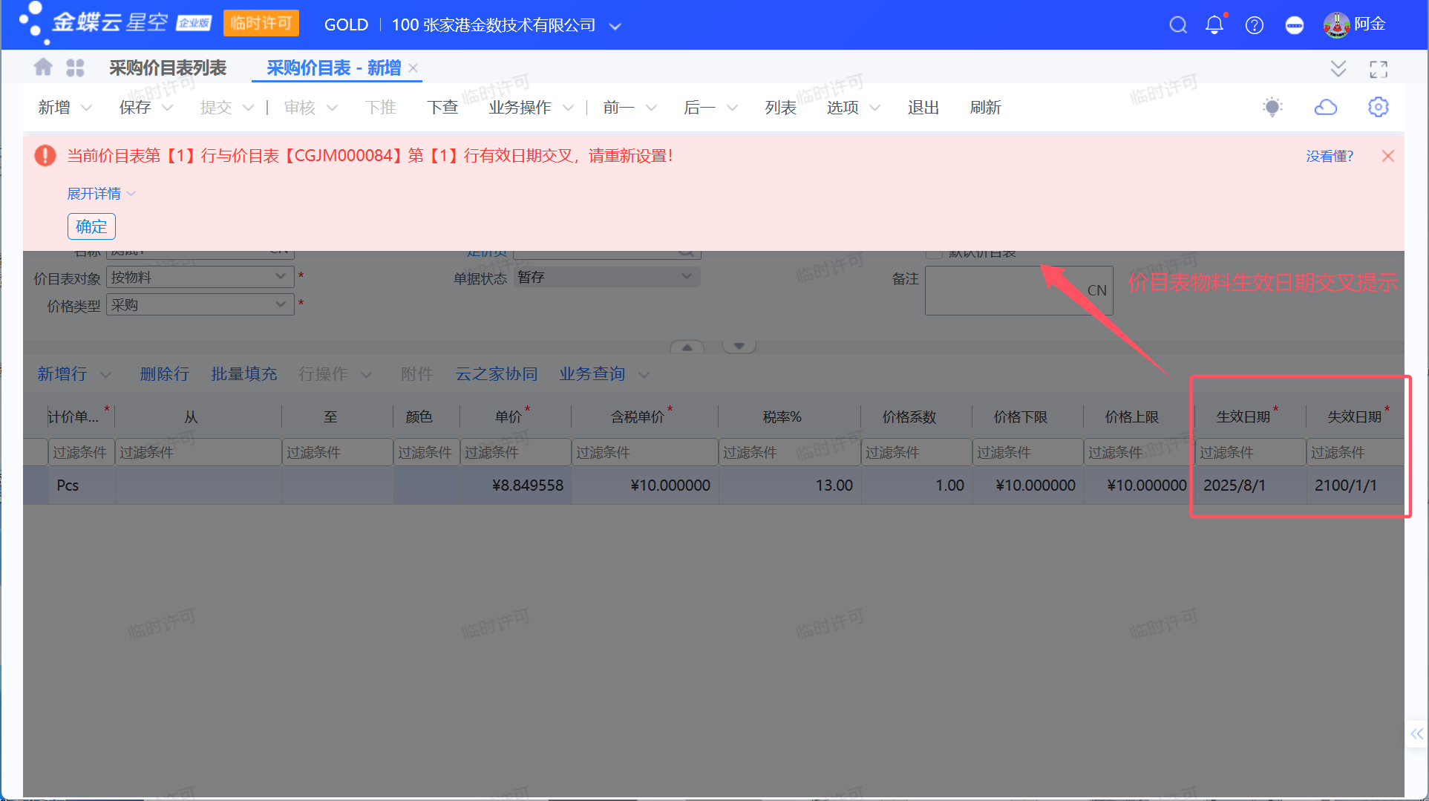The width and height of the screenshot is (1429, 801).
Task: Click the cloud icon in toolbar
Action: pyautogui.click(x=1326, y=107)
